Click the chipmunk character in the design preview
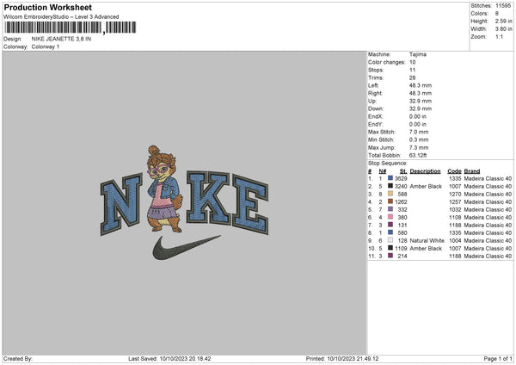This screenshot has height=365, width=516. pos(164,189)
